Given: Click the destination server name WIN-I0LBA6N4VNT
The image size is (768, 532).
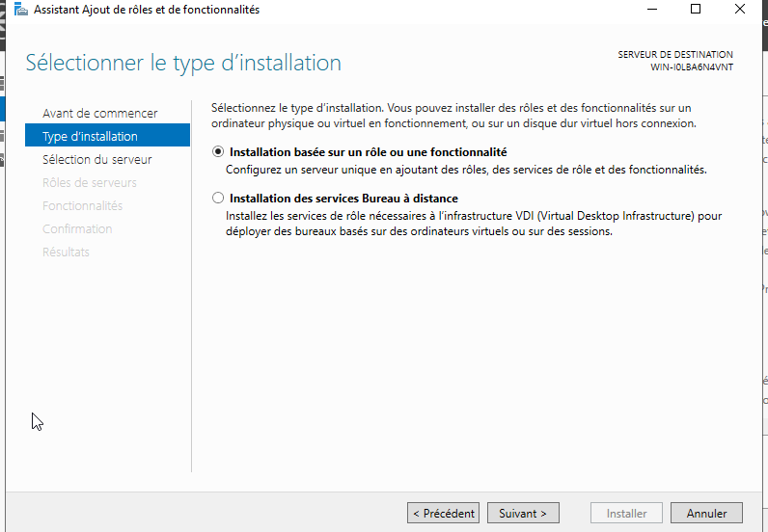Looking at the screenshot, I should (691, 67).
